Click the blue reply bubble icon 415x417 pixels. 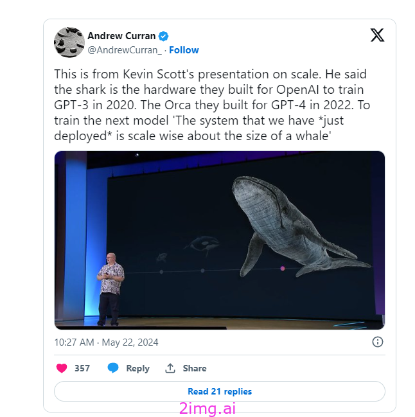pos(113,368)
